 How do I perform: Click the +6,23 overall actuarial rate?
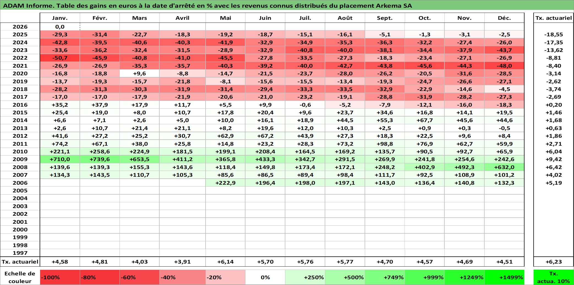554,262
